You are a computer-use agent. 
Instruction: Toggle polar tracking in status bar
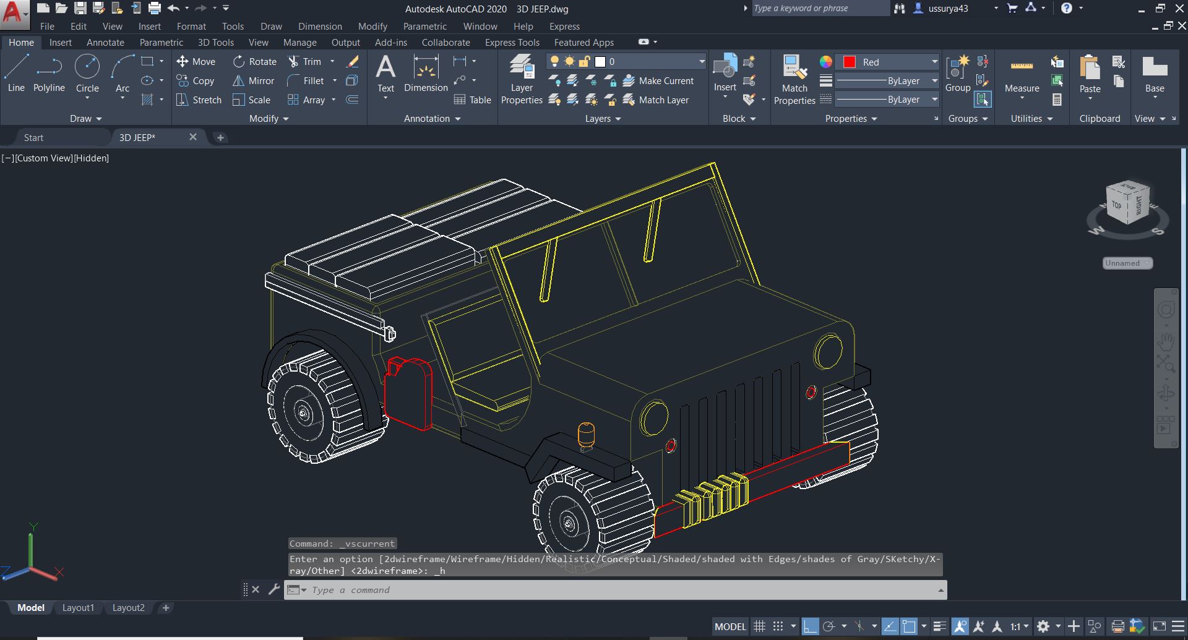coord(829,626)
